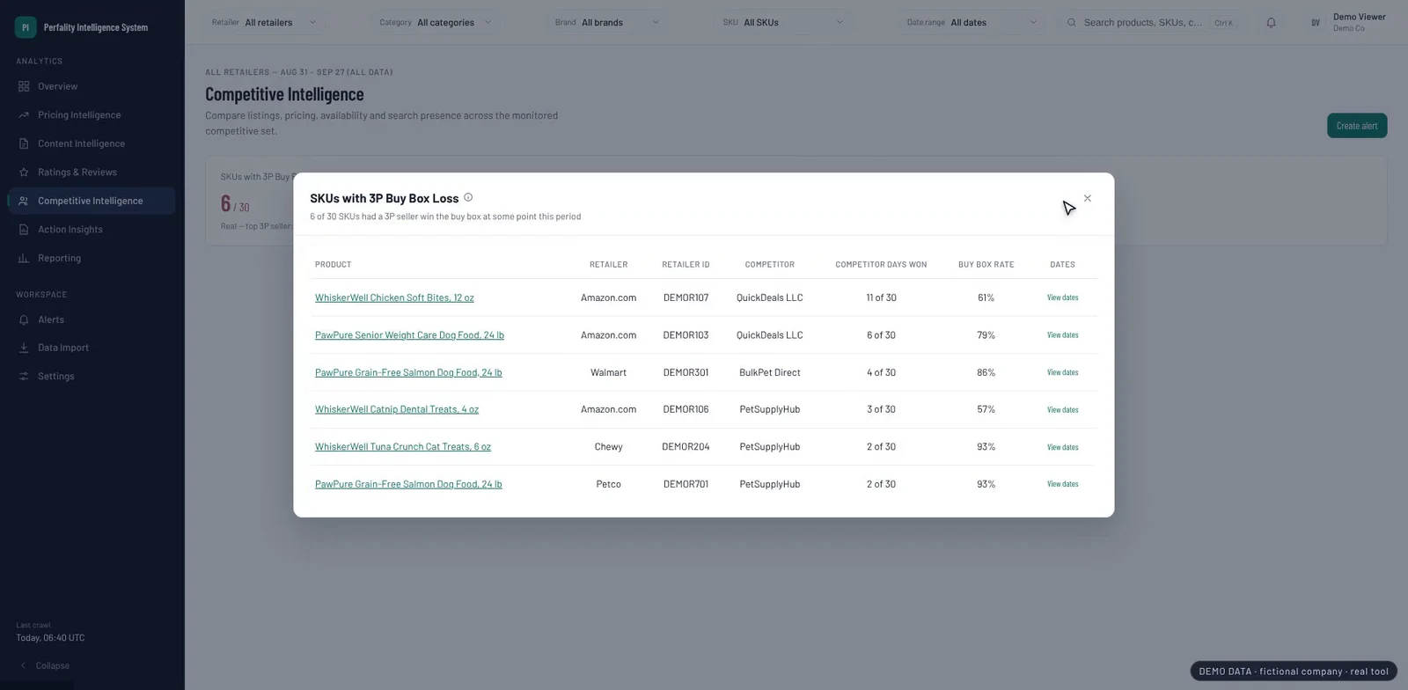Click the Collapse sidebar chevron

(x=23, y=665)
